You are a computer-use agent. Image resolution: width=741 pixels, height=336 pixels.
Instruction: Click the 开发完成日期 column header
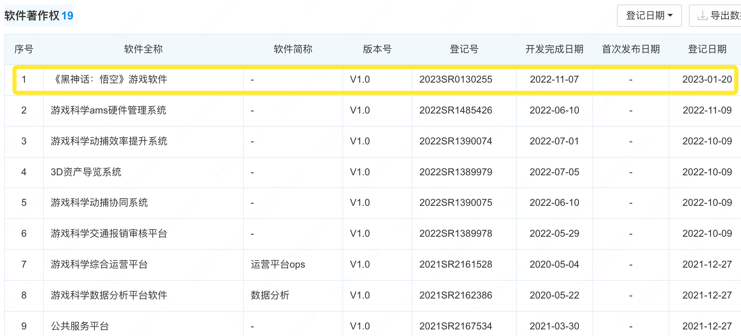[555, 49]
